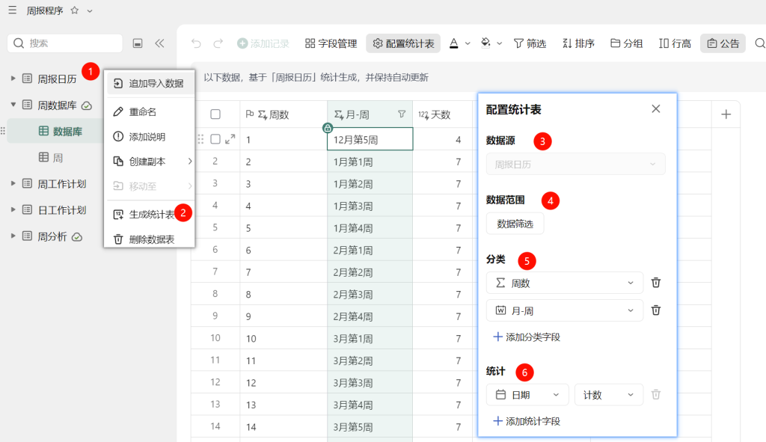Click expand record icon in row 1
Image resolution: width=766 pixels, height=442 pixels.
tap(230, 139)
